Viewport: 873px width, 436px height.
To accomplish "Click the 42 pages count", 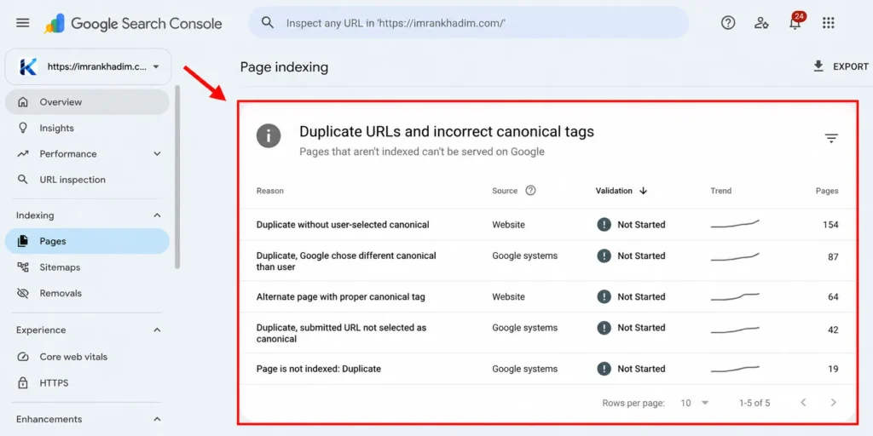I will coord(833,330).
